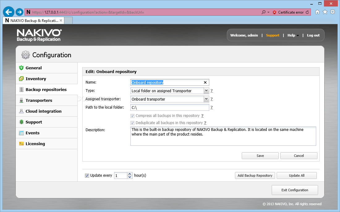This screenshot has width=340, height=212.
Task: Open the Events section
Action: coord(47,133)
